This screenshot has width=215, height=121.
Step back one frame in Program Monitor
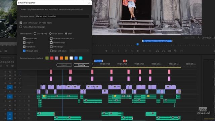(132, 51)
